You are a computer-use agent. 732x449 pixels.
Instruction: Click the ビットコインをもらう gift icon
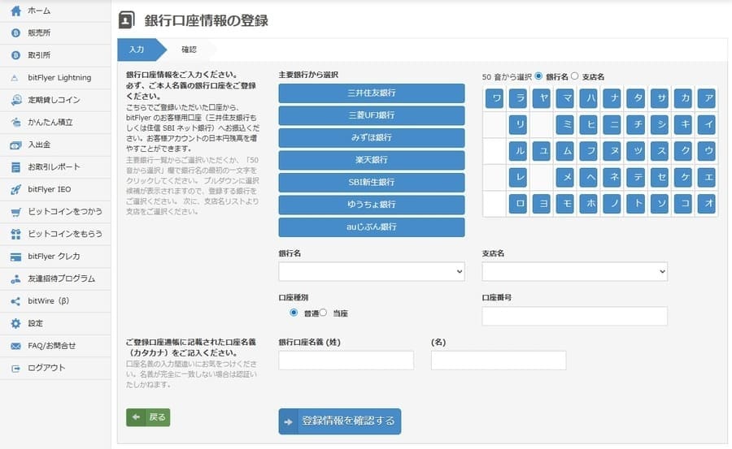coord(16,234)
